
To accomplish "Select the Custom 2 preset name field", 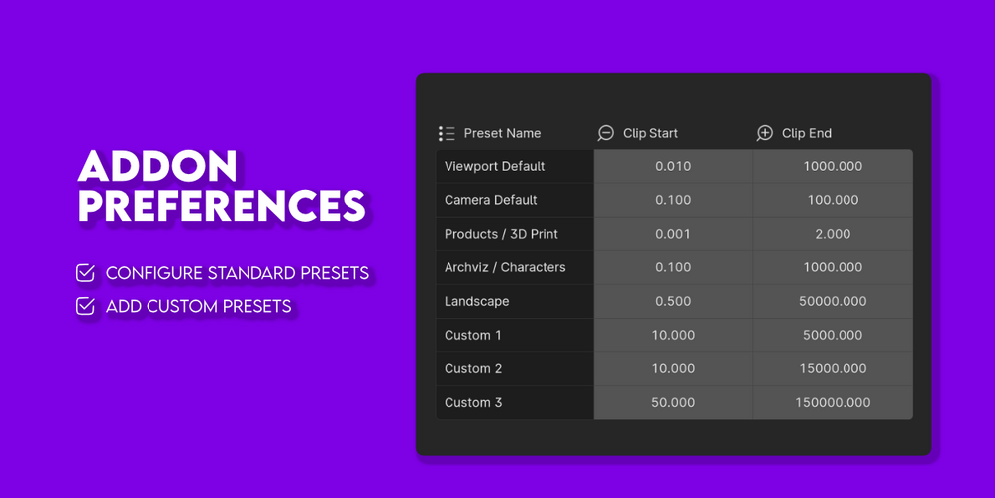I will pyautogui.click(x=515, y=368).
